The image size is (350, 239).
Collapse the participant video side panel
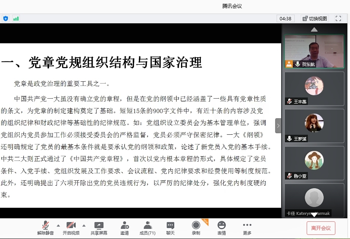pos(278,126)
